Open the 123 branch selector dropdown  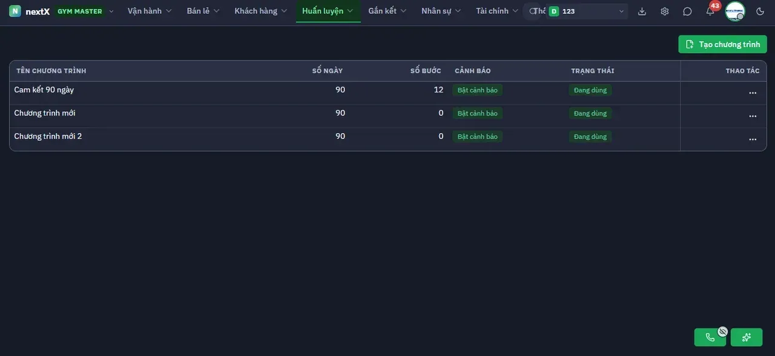(587, 11)
